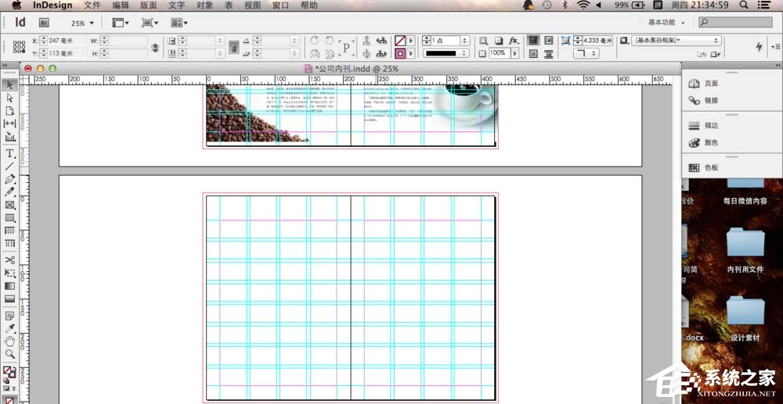Open the effects fx icon
The height and width of the screenshot is (404, 783).
(514, 41)
